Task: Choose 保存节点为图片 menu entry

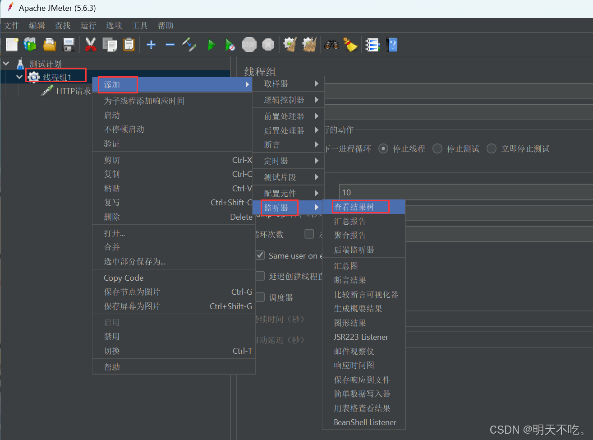Action: click(174, 292)
